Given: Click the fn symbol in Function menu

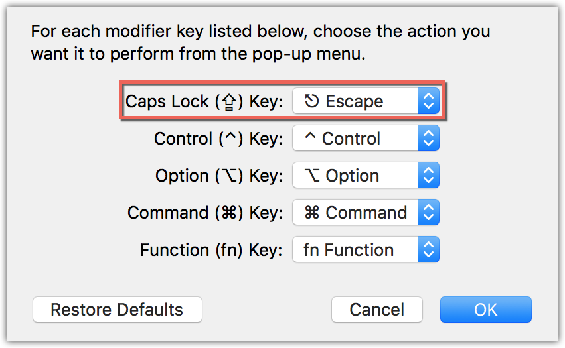Looking at the screenshot, I should [311, 249].
